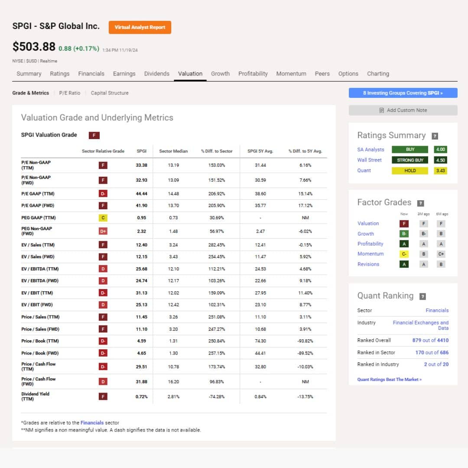Viewport: 468px width, 468px height.
Task: Click grade badge for P/E GAAP (TTM)
Action: [103, 194]
